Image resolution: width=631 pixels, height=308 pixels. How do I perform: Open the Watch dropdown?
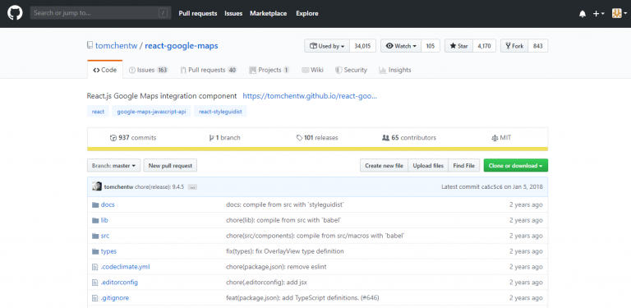[x=401, y=46]
